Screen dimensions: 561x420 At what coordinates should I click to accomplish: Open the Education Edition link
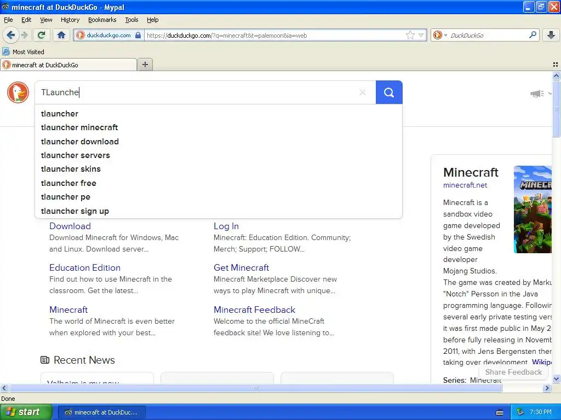pos(85,267)
